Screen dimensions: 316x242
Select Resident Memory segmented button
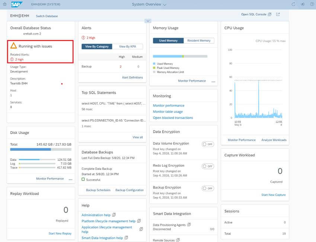point(199,41)
